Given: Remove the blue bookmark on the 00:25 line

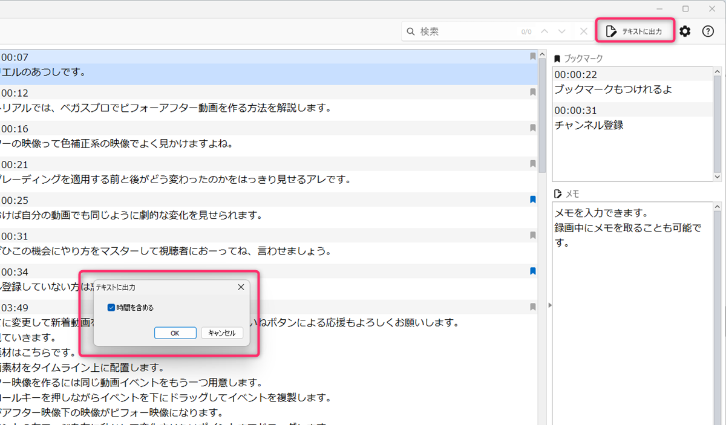Looking at the screenshot, I should pos(532,200).
